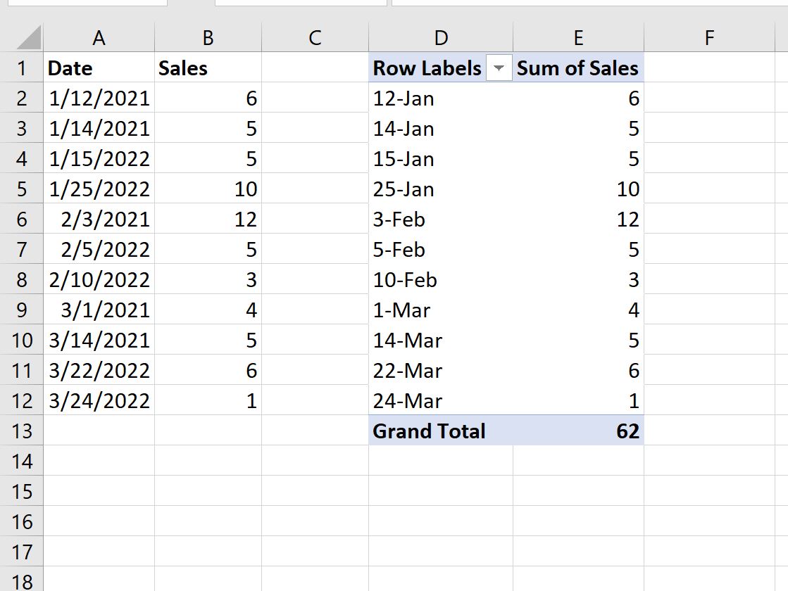
Task: Select the cell containing 1/25/2022
Action: point(99,189)
